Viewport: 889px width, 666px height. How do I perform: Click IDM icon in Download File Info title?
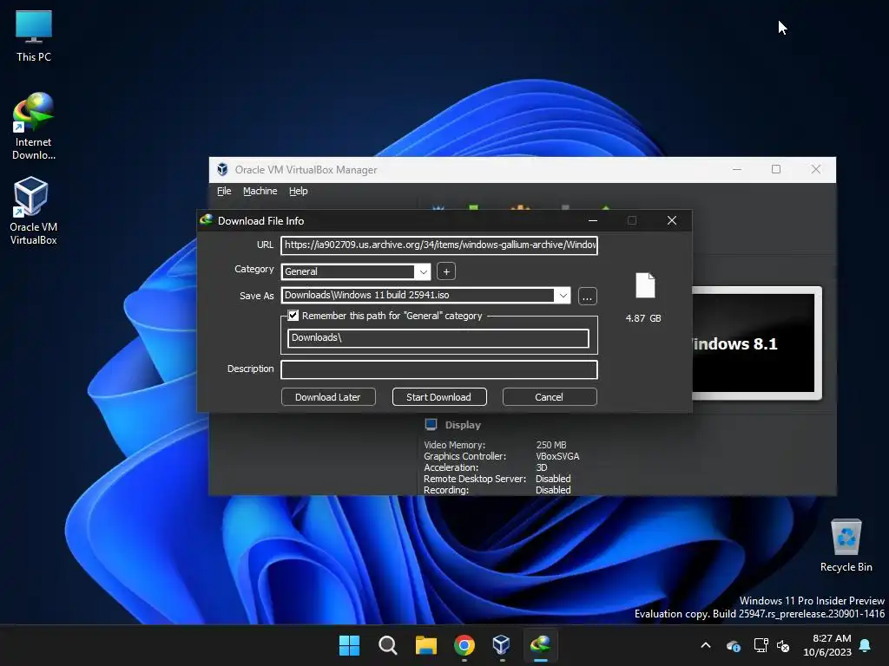(207, 220)
